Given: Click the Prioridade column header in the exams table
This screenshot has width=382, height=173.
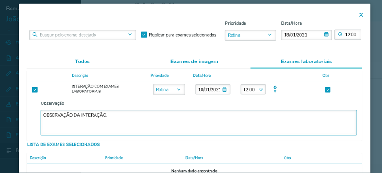Looking at the screenshot, I should click(159, 75).
